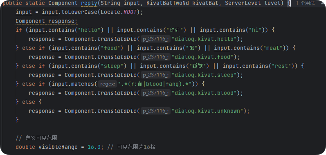Open the "1 个用法" usages hint

tap(306, 3)
